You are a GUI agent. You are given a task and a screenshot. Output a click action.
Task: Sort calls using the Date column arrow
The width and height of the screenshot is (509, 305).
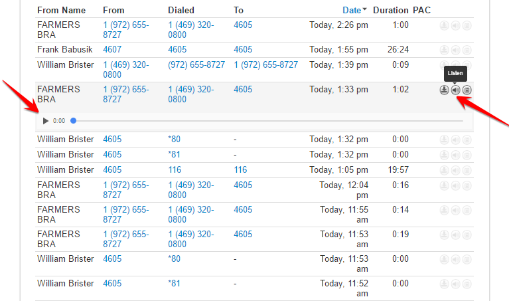tap(364, 9)
